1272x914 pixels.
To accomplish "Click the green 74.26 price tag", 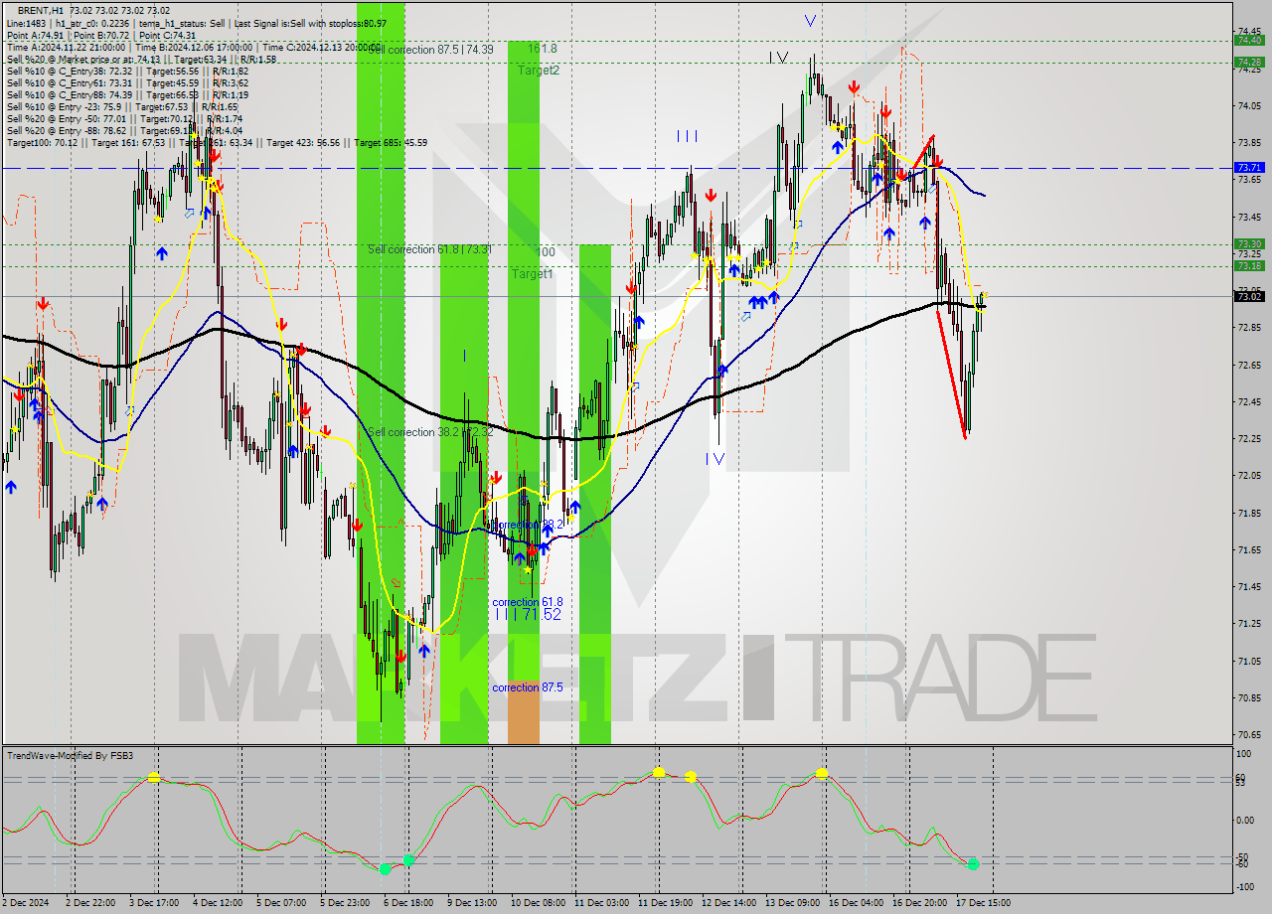I will click(1249, 62).
